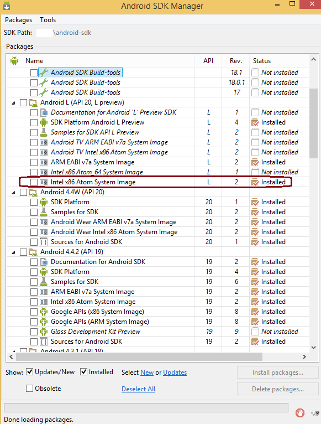
Task: Click braces icon of API 20 Sources for Android SDK
Action: (x=44, y=242)
